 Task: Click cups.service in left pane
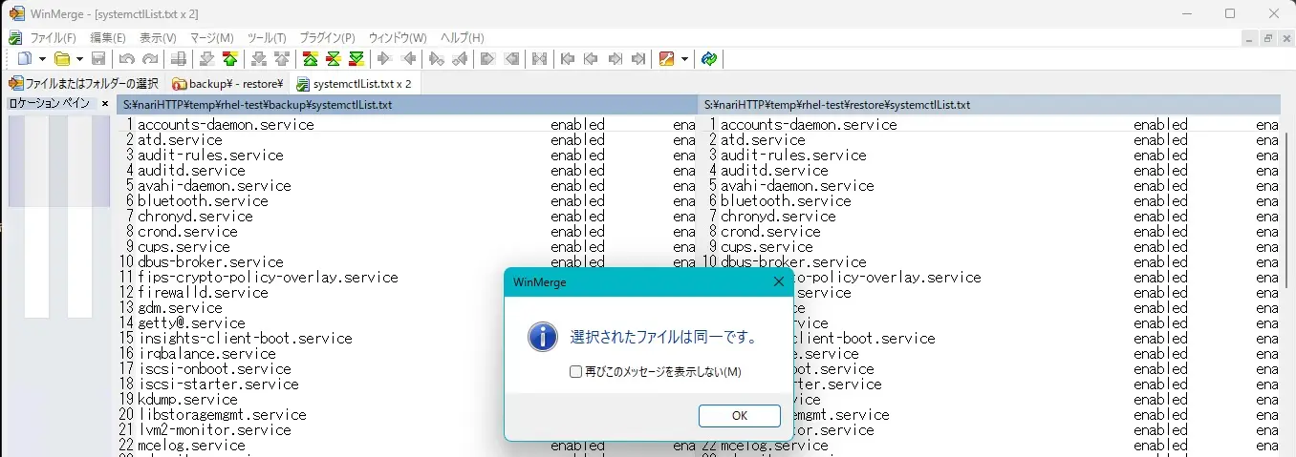click(184, 246)
